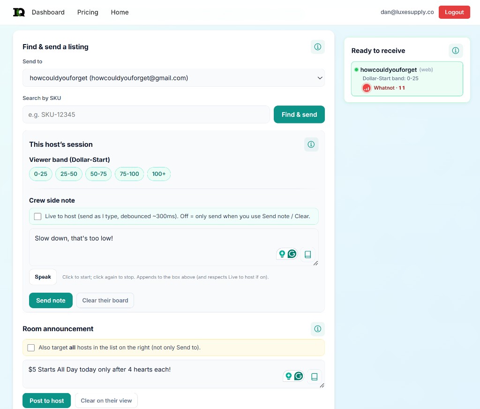This screenshot has width=480, height=409.
Task: Click the IQ logo in the top bar
Action: 19,12
